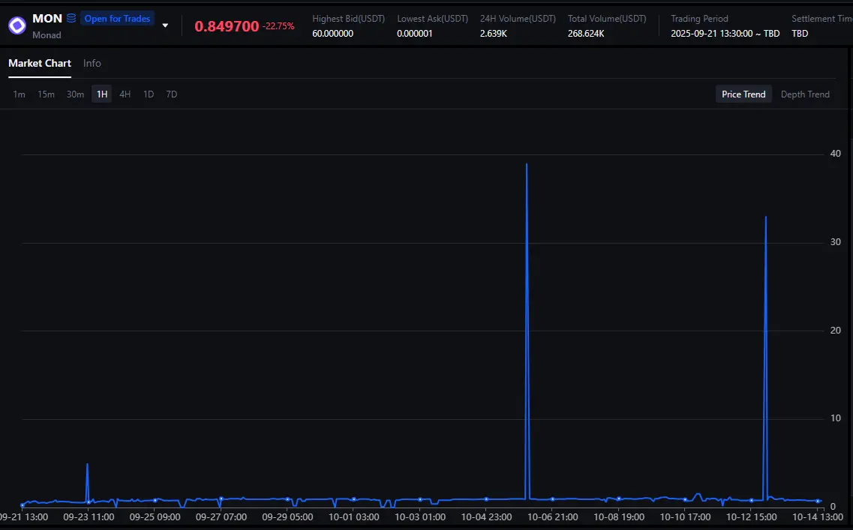The height and width of the screenshot is (530, 853).
Task: Click the small spike above 09-23 11:00
Action: [x=87, y=465]
